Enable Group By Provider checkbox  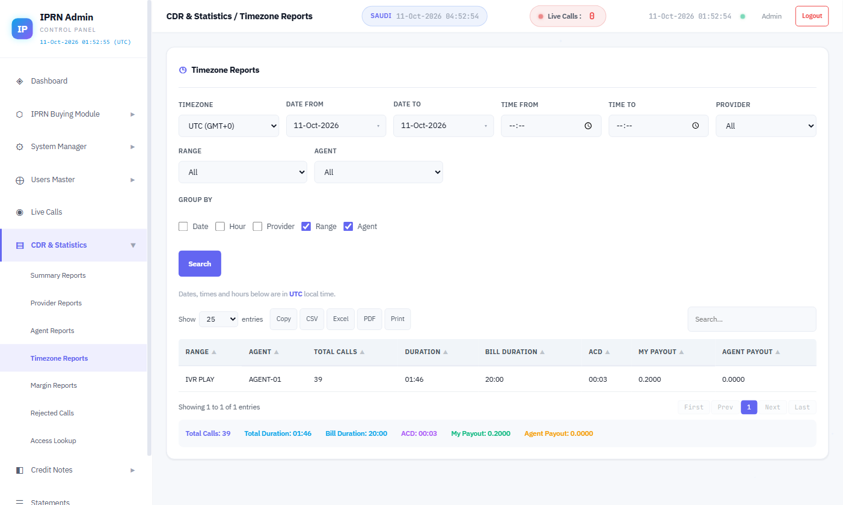click(257, 227)
